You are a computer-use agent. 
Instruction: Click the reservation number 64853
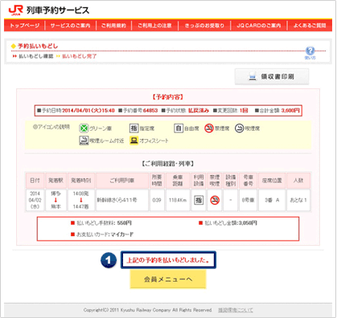(x=150, y=111)
